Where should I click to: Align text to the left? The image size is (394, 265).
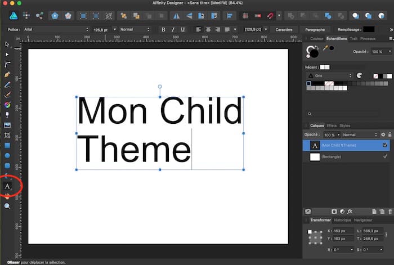[x=198, y=30]
